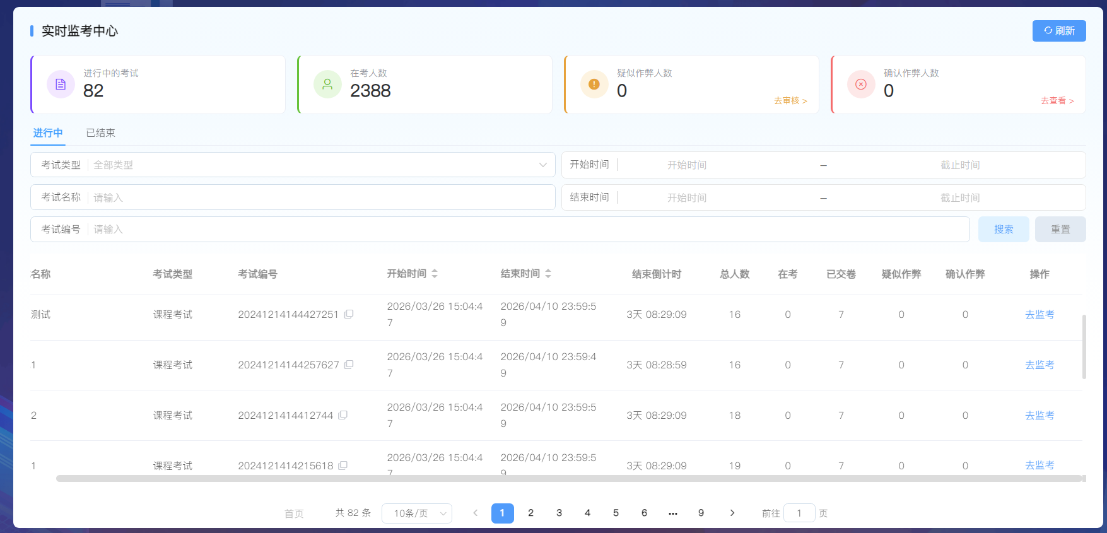Click the 测试 exam name cell
This screenshot has width=1107, height=533.
(x=41, y=314)
